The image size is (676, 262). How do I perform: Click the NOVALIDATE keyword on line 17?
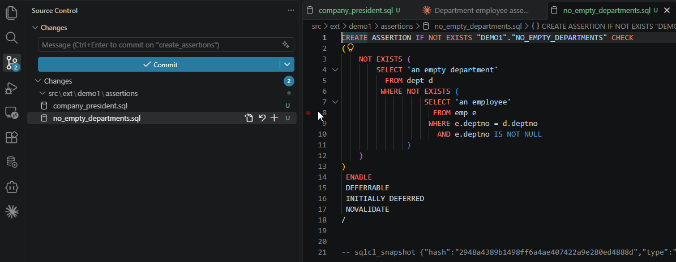[367, 209]
